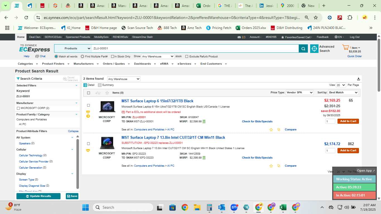Reload the page
This screenshot has height=214, width=381.
click(x=26, y=18)
